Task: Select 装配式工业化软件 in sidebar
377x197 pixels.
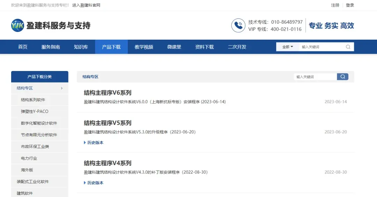Action: click(40, 182)
